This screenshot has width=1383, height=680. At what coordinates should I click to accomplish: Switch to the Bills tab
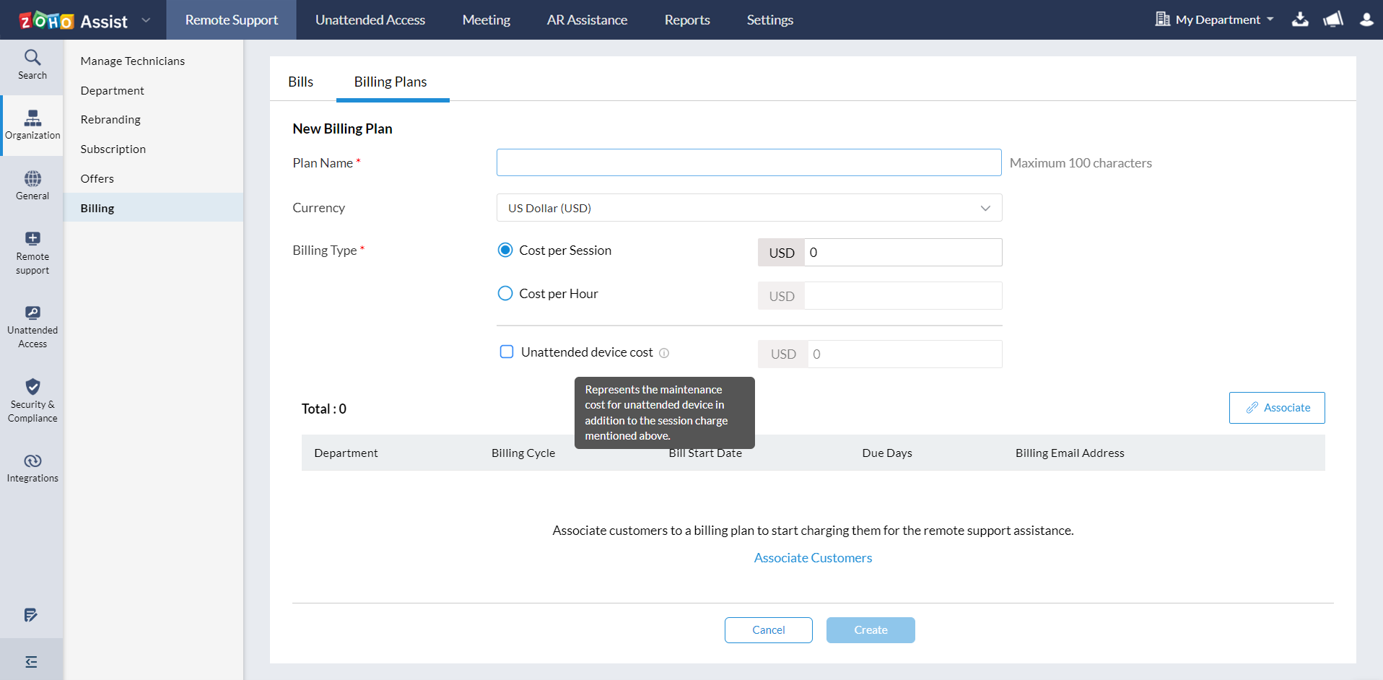pyautogui.click(x=300, y=82)
